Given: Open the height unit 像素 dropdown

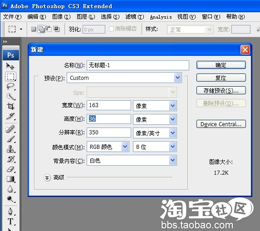Looking at the screenshot, I should 155,119.
